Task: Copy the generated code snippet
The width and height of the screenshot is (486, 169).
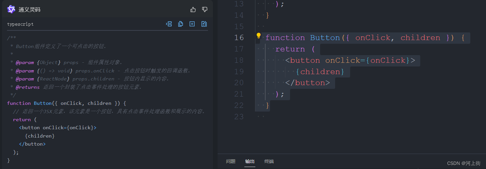Action: (x=181, y=24)
